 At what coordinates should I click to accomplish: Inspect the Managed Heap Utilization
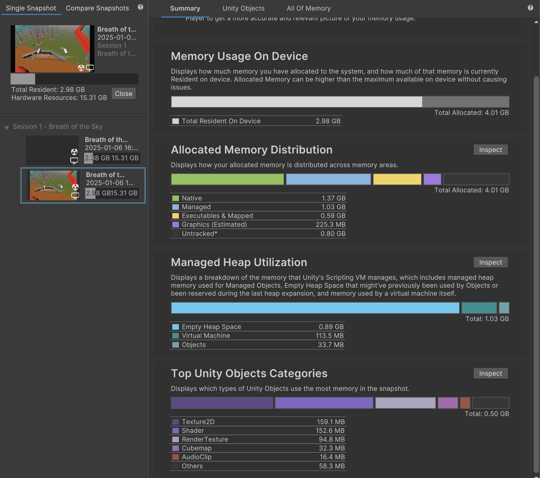tap(490, 262)
